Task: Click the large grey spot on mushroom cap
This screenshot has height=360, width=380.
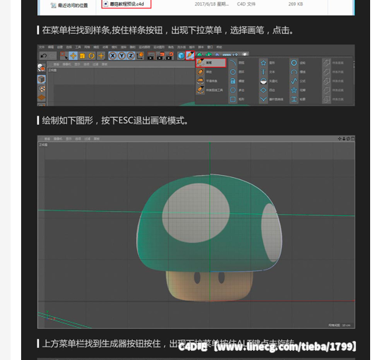Action: 196,213
